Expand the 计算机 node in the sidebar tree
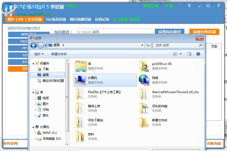The image size is (227, 151). tap(33, 127)
